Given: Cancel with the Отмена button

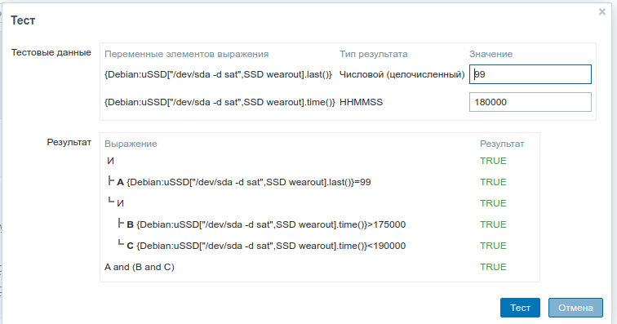Looking at the screenshot, I should click(575, 308).
